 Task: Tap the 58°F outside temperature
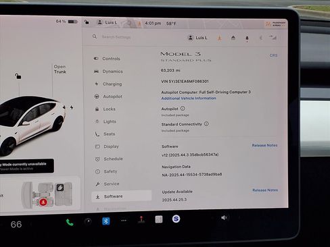[x=171, y=24]
